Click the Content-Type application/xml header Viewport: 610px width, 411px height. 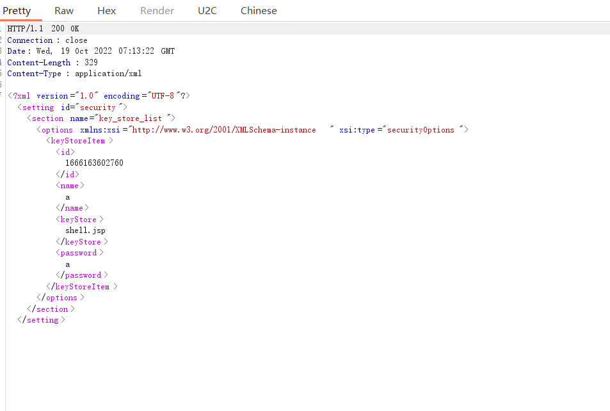coord(75,74)
